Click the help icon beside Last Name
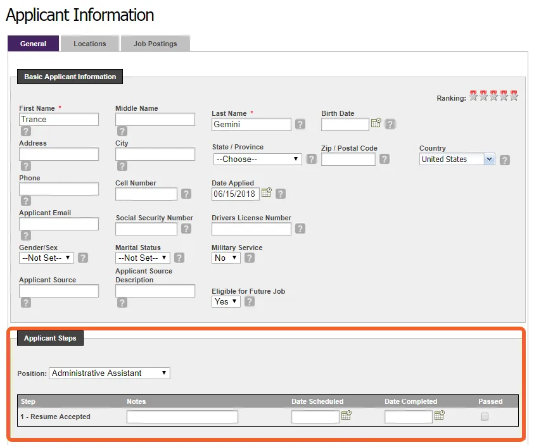 point(300,124)
